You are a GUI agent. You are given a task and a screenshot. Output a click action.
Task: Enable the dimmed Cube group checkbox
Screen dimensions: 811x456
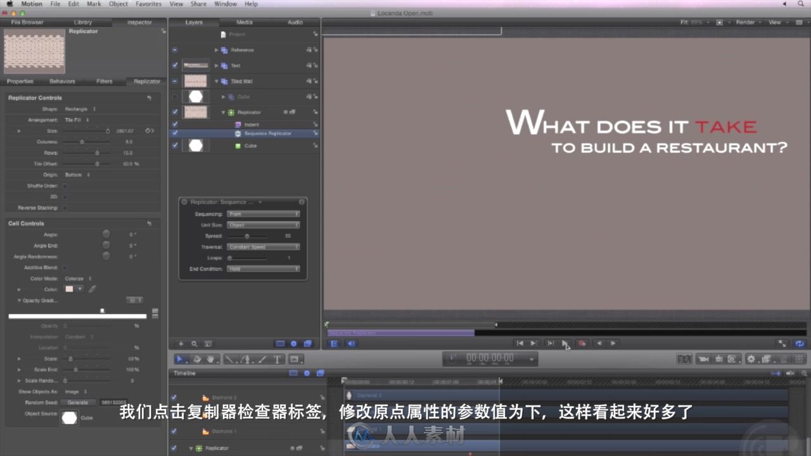coord(175,97)
